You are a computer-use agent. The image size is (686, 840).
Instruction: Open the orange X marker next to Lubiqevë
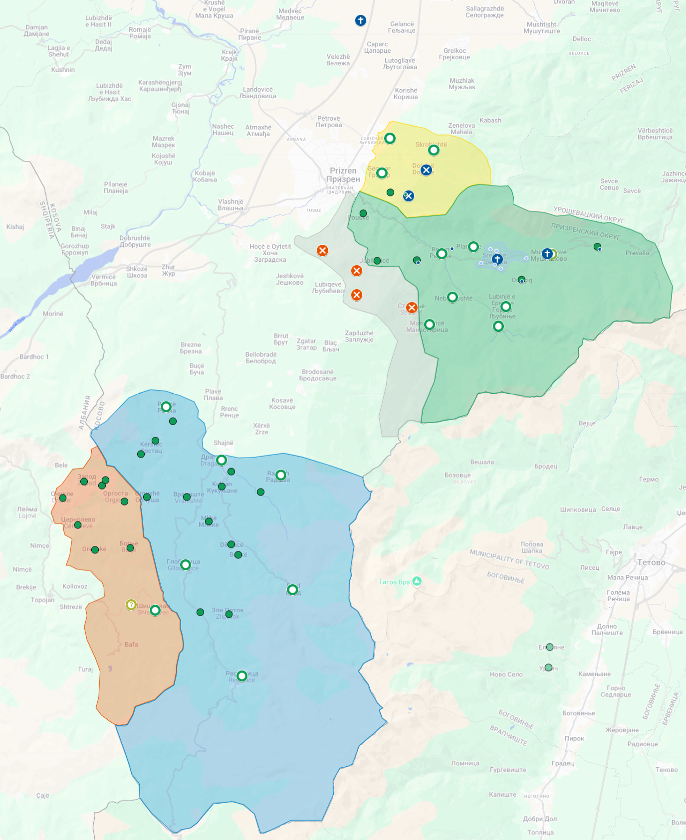click(x=357, y=295)
